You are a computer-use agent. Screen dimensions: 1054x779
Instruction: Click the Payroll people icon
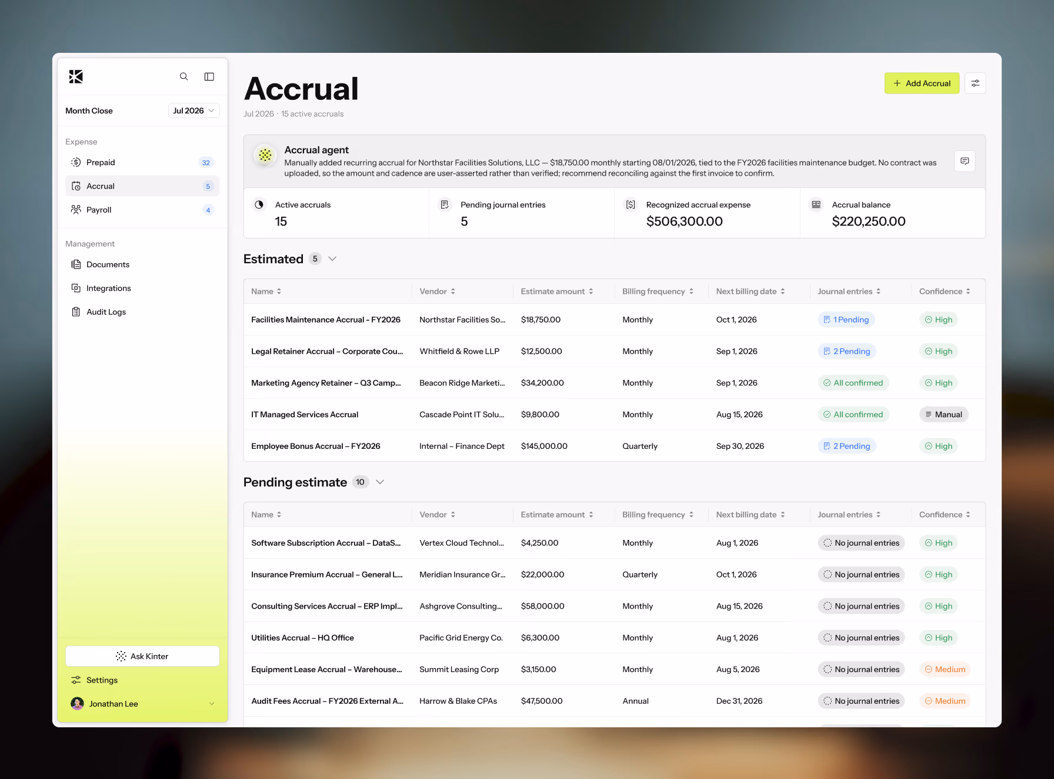pyautogui.click(x=76, y=210)
